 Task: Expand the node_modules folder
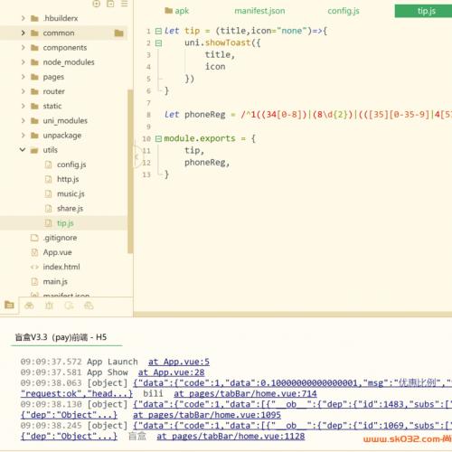tap(24, 62)
